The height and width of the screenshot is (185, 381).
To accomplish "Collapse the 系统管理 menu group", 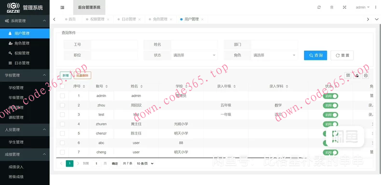I will (25, 21).
